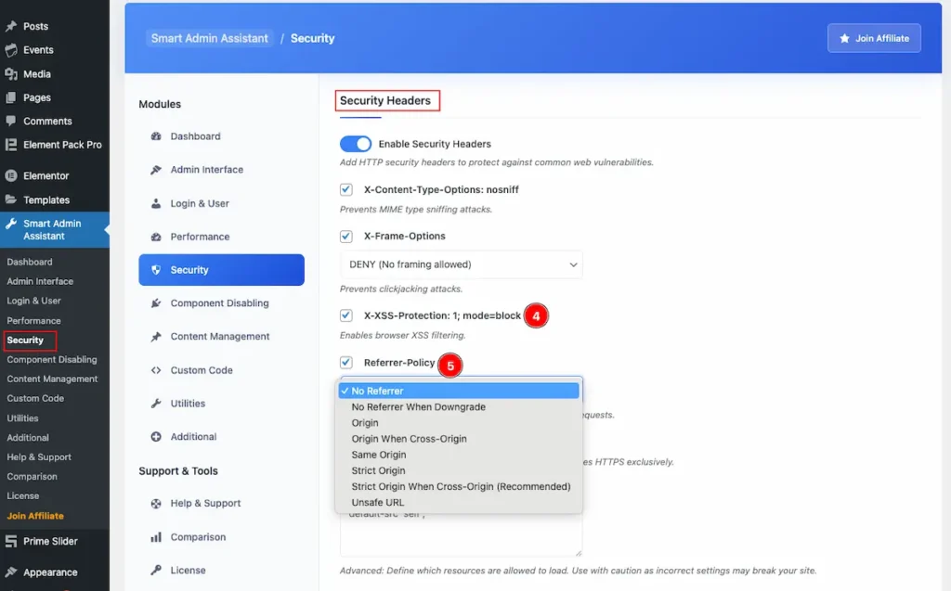
Task: Click the Component Disabling module icon
Action: [x=156, y=303]
